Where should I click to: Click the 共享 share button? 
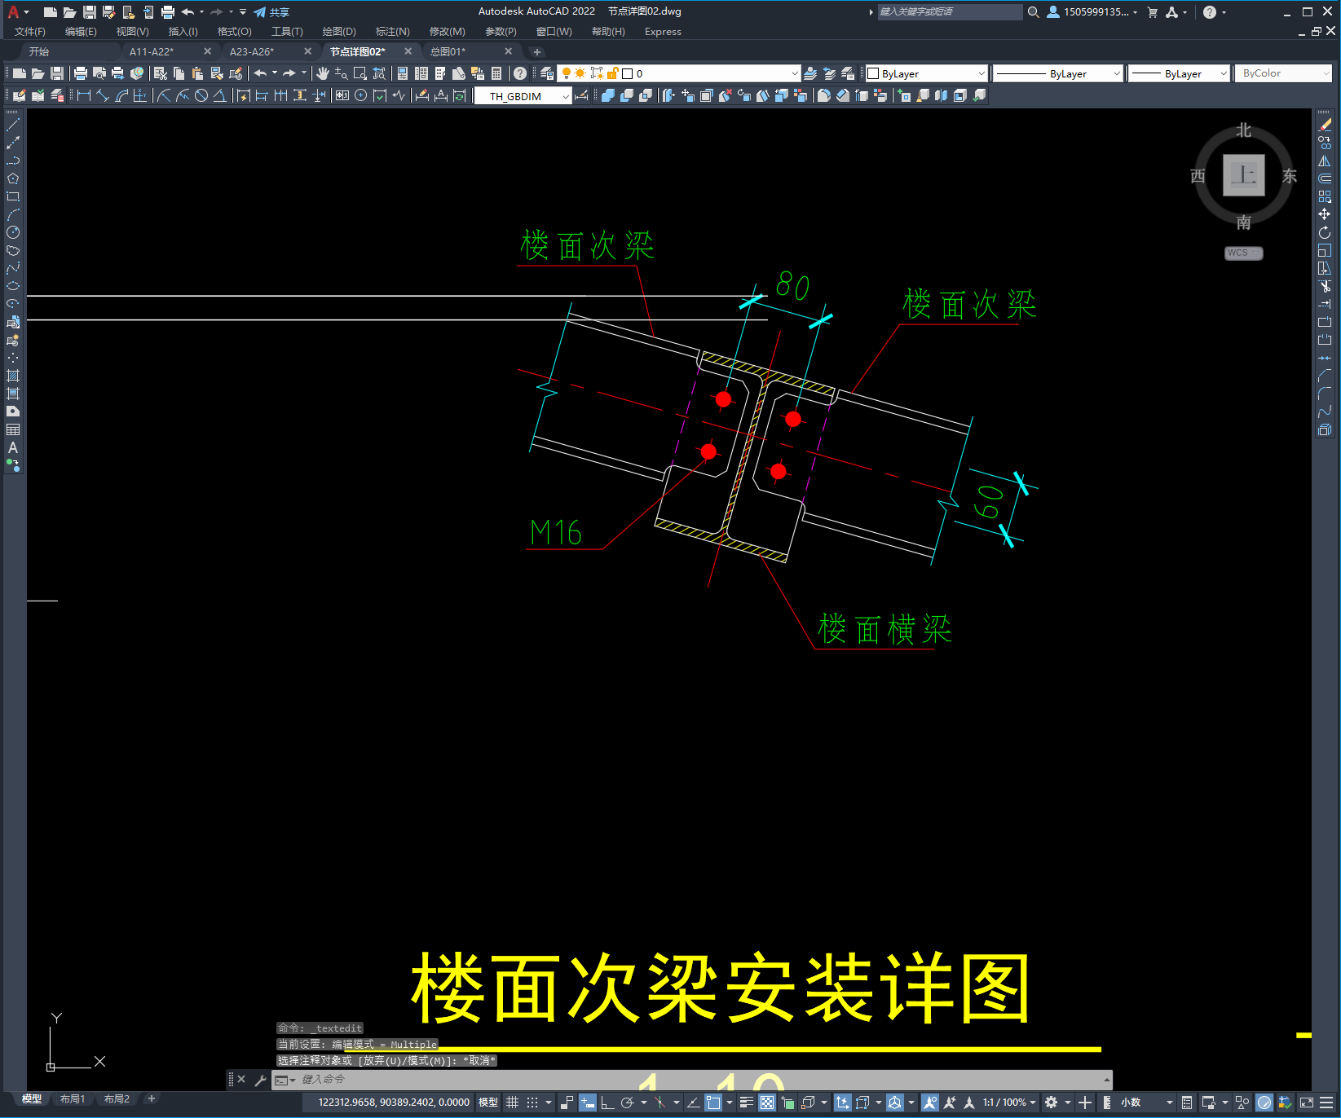(271, 12)
